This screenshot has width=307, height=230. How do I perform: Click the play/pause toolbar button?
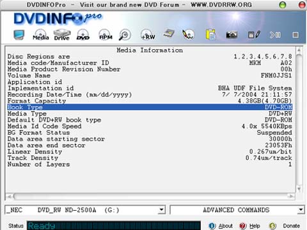click(276, 34)
